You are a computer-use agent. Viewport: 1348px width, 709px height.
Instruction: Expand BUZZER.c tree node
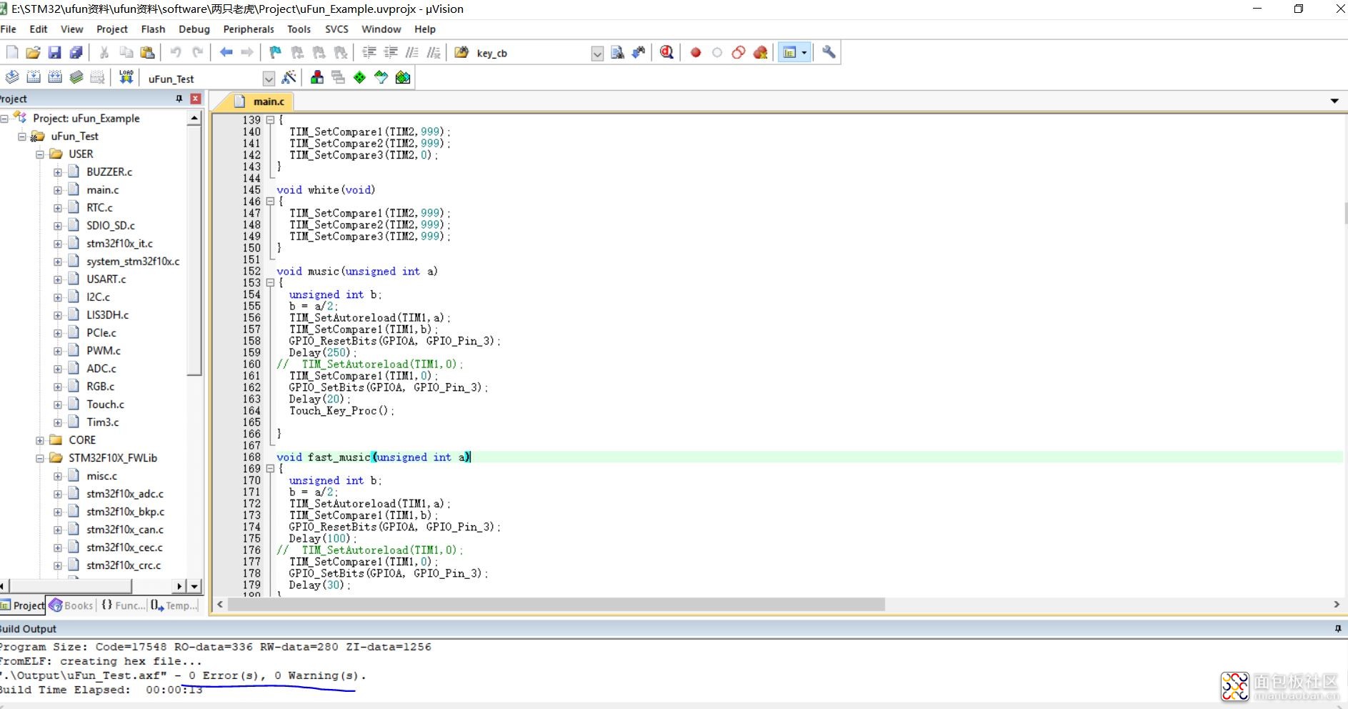coord(58,172)
